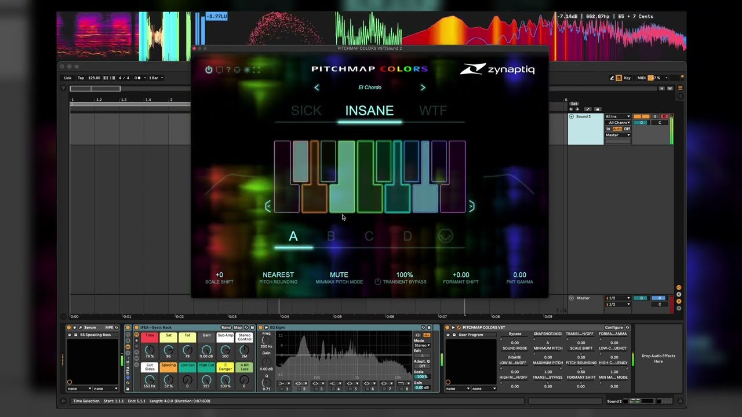The width and height of the screenshot is (742, 417).
Task: Click the resize frame icon in Pitchmap header
Action: click(x=256, y=69)
